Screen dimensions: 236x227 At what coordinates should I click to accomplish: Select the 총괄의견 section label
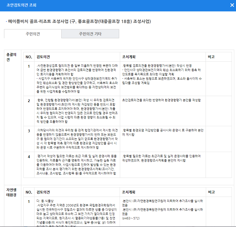[11, 57]
